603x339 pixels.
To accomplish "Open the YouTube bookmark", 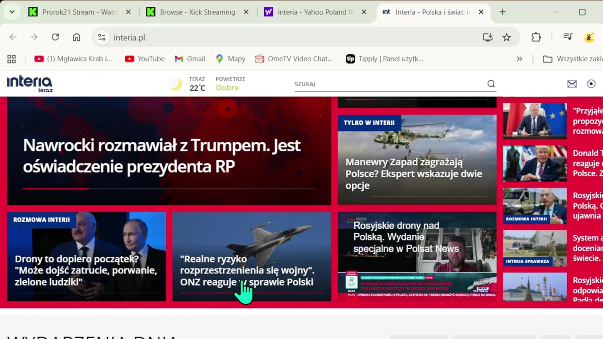I will click(x=145, y=59).
